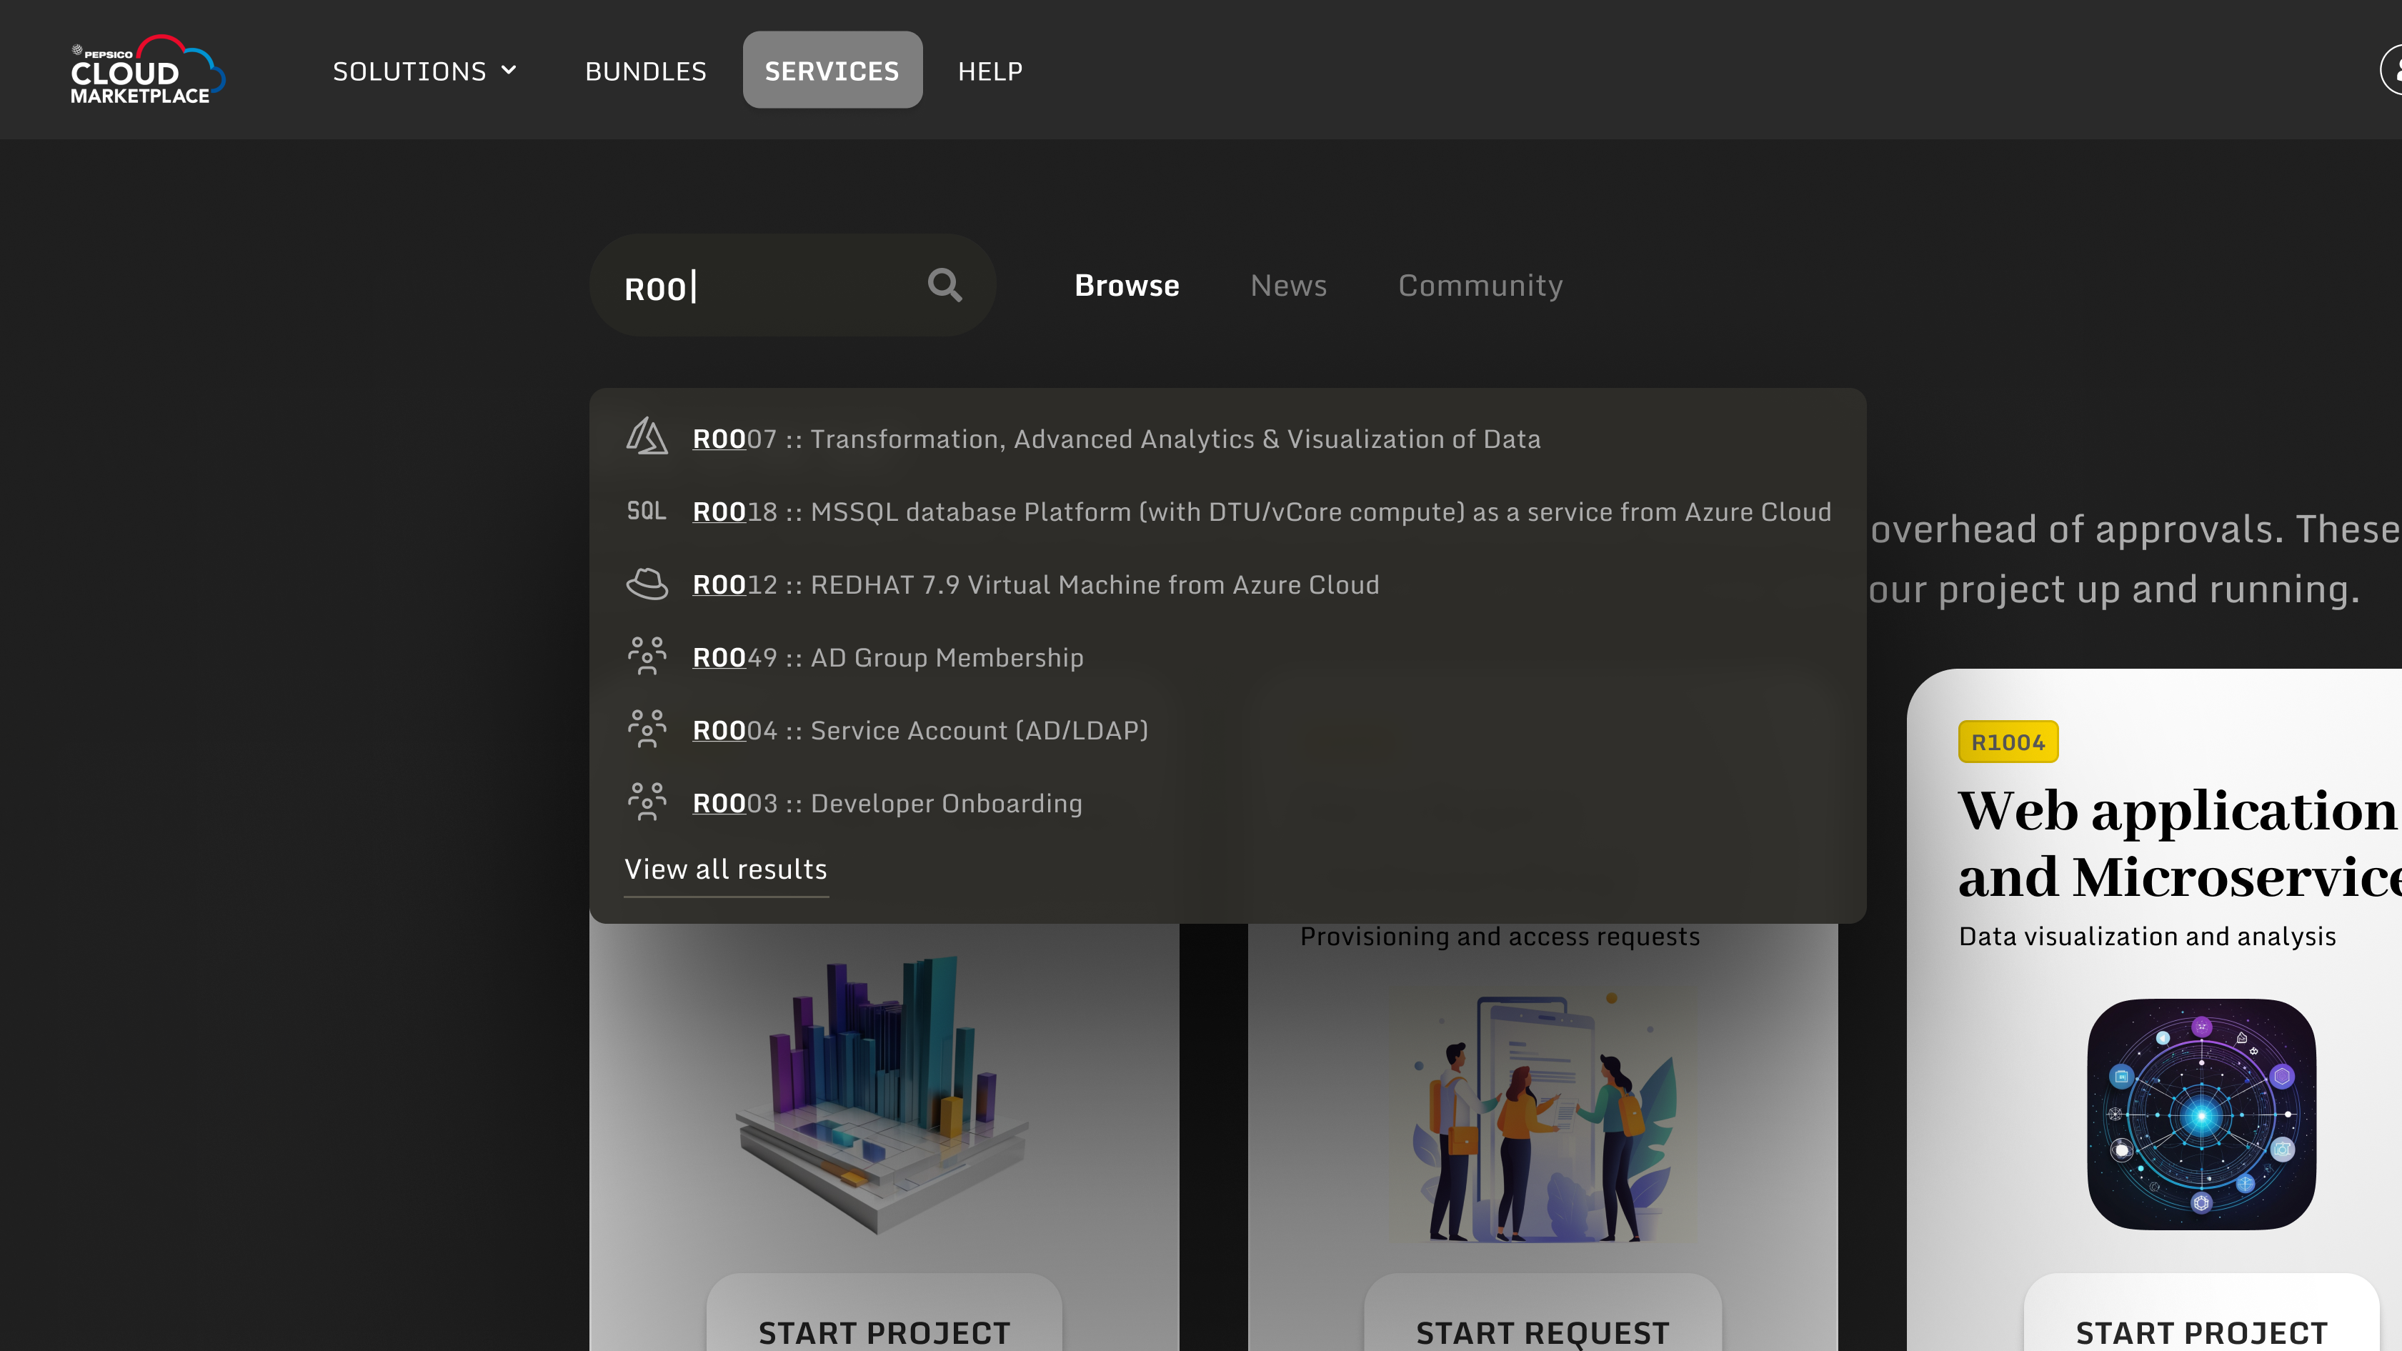Open R0049 AD Group Membership result

coord(887,657)
